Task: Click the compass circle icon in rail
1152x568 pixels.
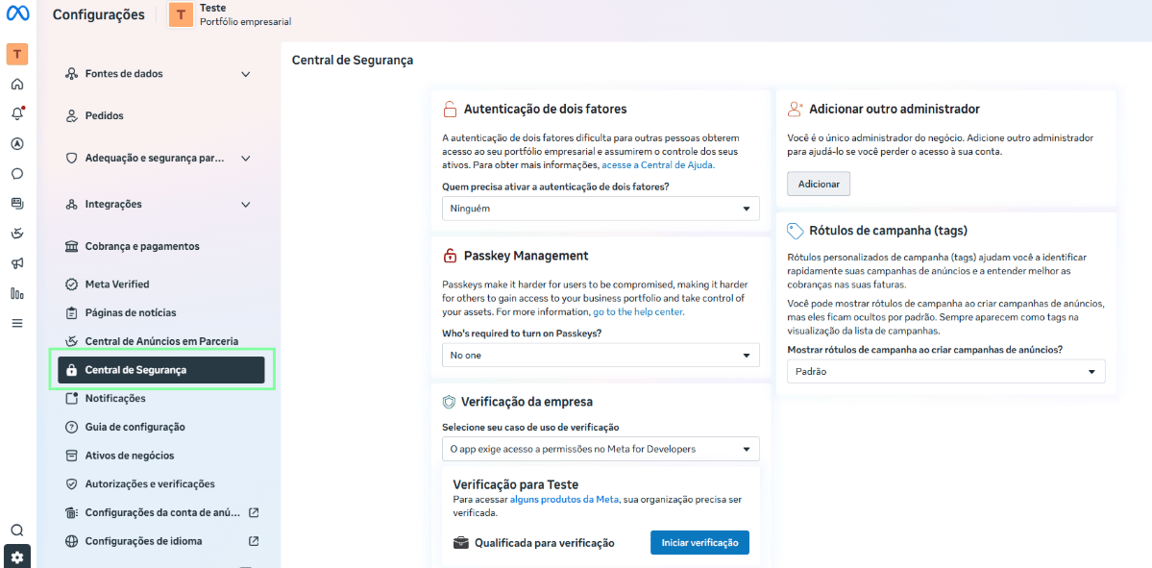Action: (x=17, y=144)
